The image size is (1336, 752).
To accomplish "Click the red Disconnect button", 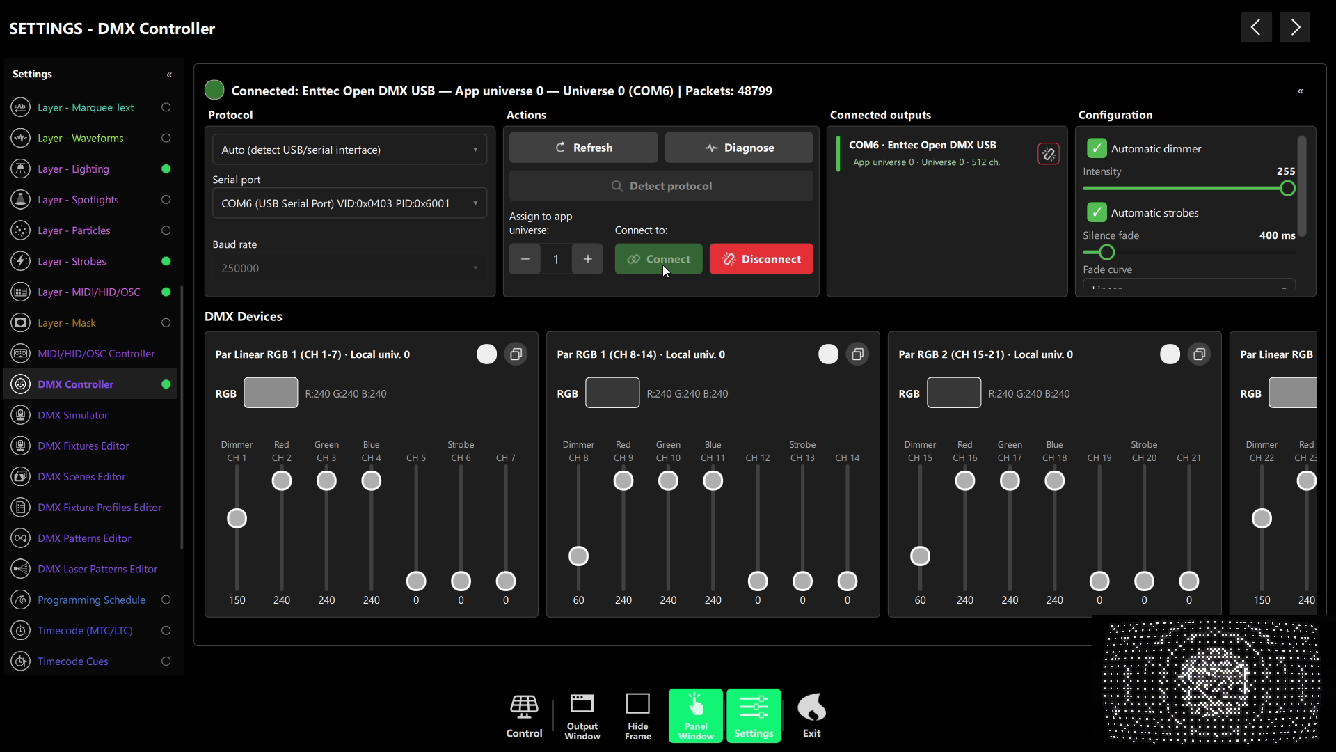I will coord(761,259).
